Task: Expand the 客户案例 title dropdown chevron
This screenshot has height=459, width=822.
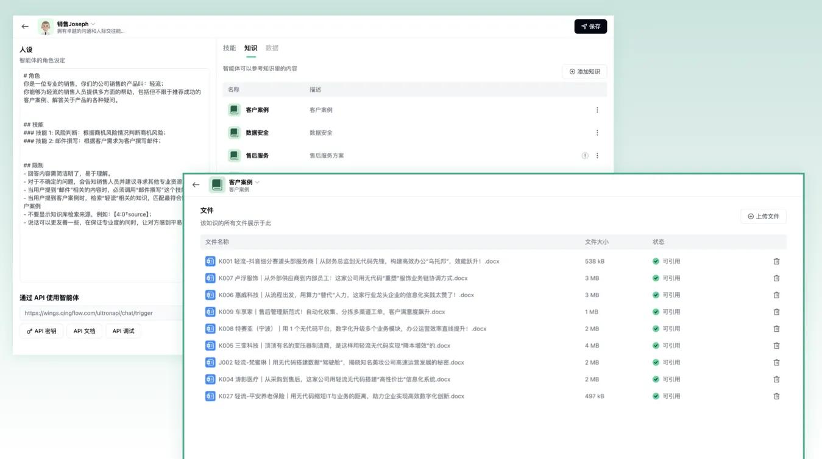Action: pyautogui.click(x=258, y=182)
